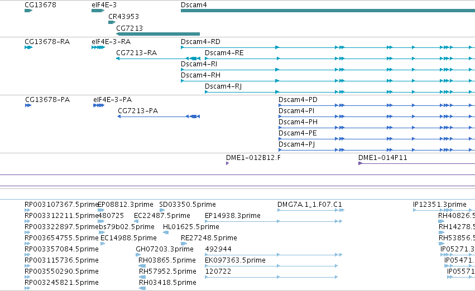Select the bs79b02.5prime EST label
This screenshot has height=291, width=475.
pyautogui.click(x=127, y=227)
